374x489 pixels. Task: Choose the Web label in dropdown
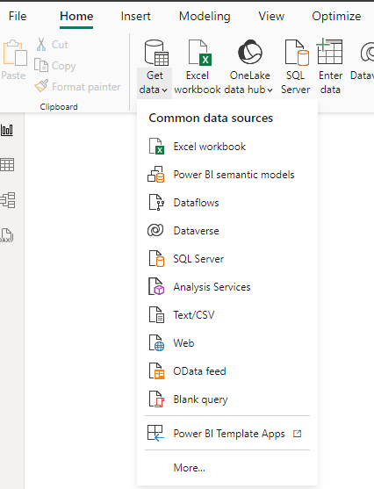pyautogui.click(x=183, y=342)
